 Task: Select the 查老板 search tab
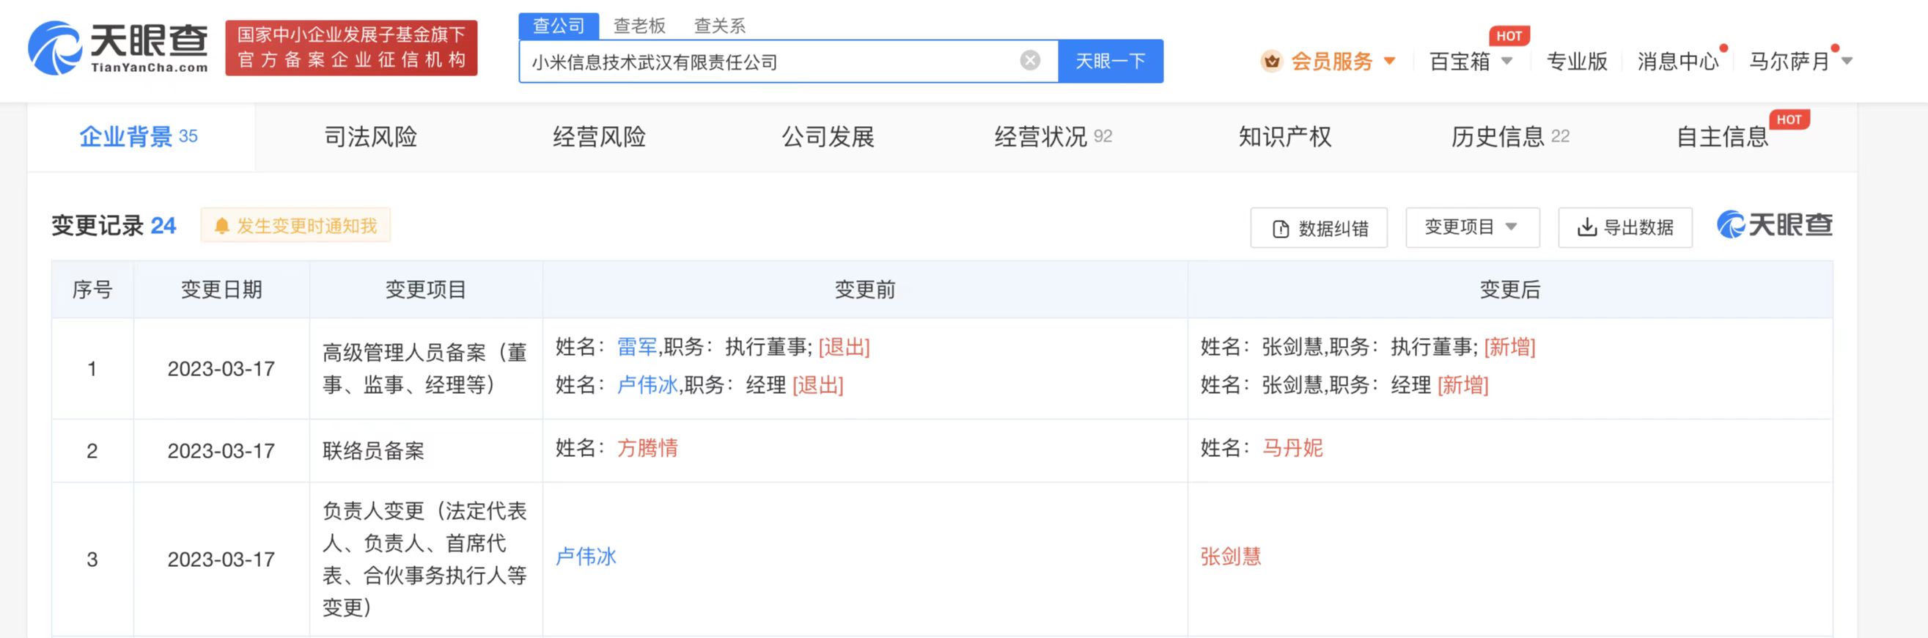[639, 26]
